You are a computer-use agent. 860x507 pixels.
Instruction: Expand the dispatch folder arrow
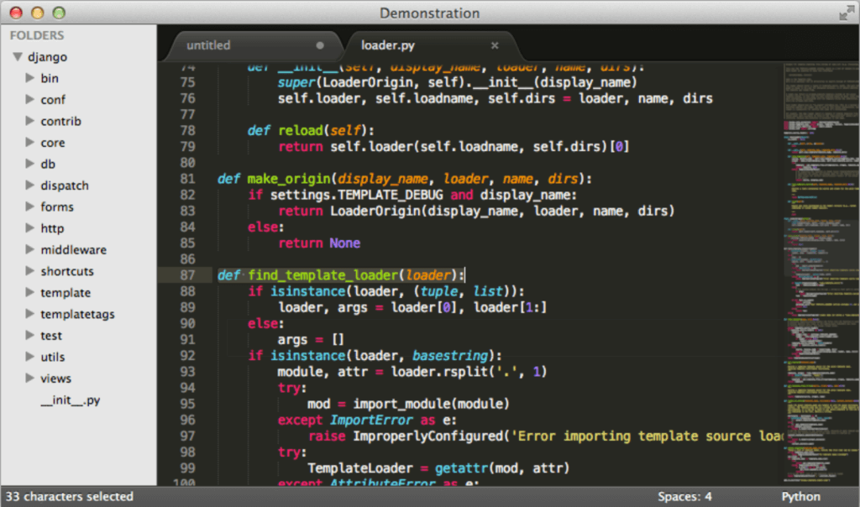(x=30, y=185)
